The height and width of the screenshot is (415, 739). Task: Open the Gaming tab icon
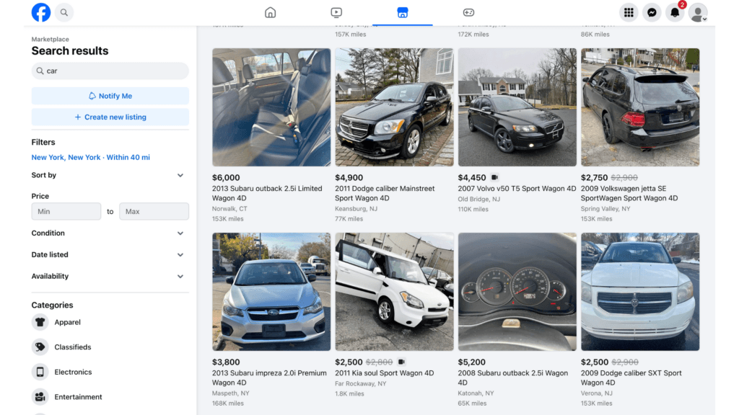click(468, 13)
